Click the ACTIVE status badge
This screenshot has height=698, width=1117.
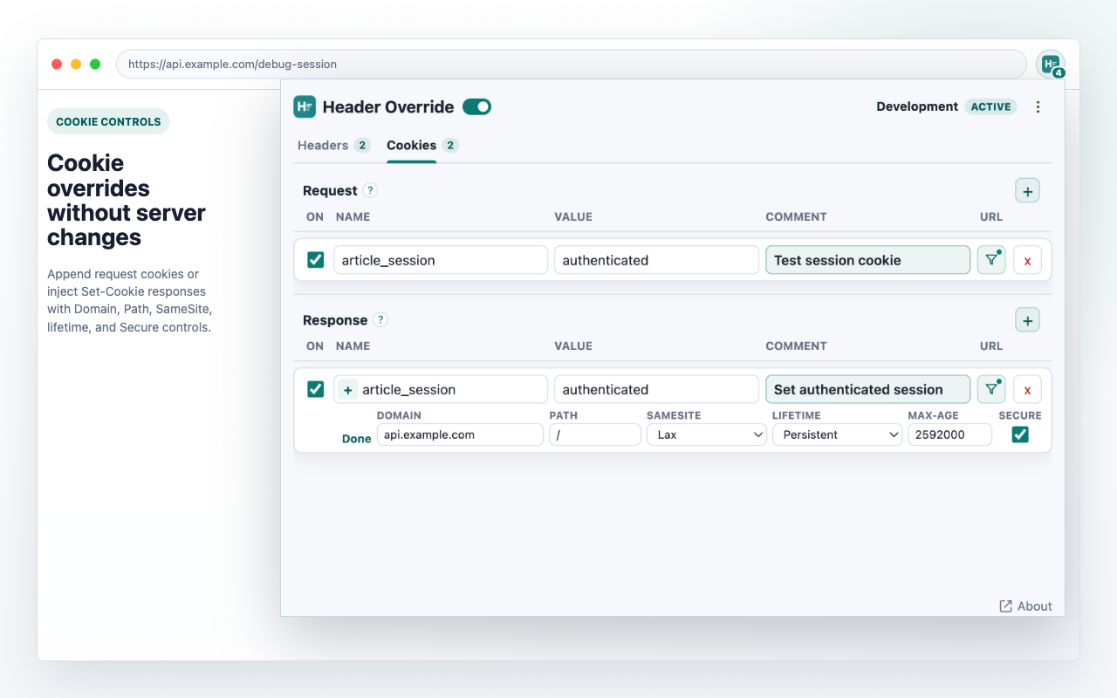point(990,106)
